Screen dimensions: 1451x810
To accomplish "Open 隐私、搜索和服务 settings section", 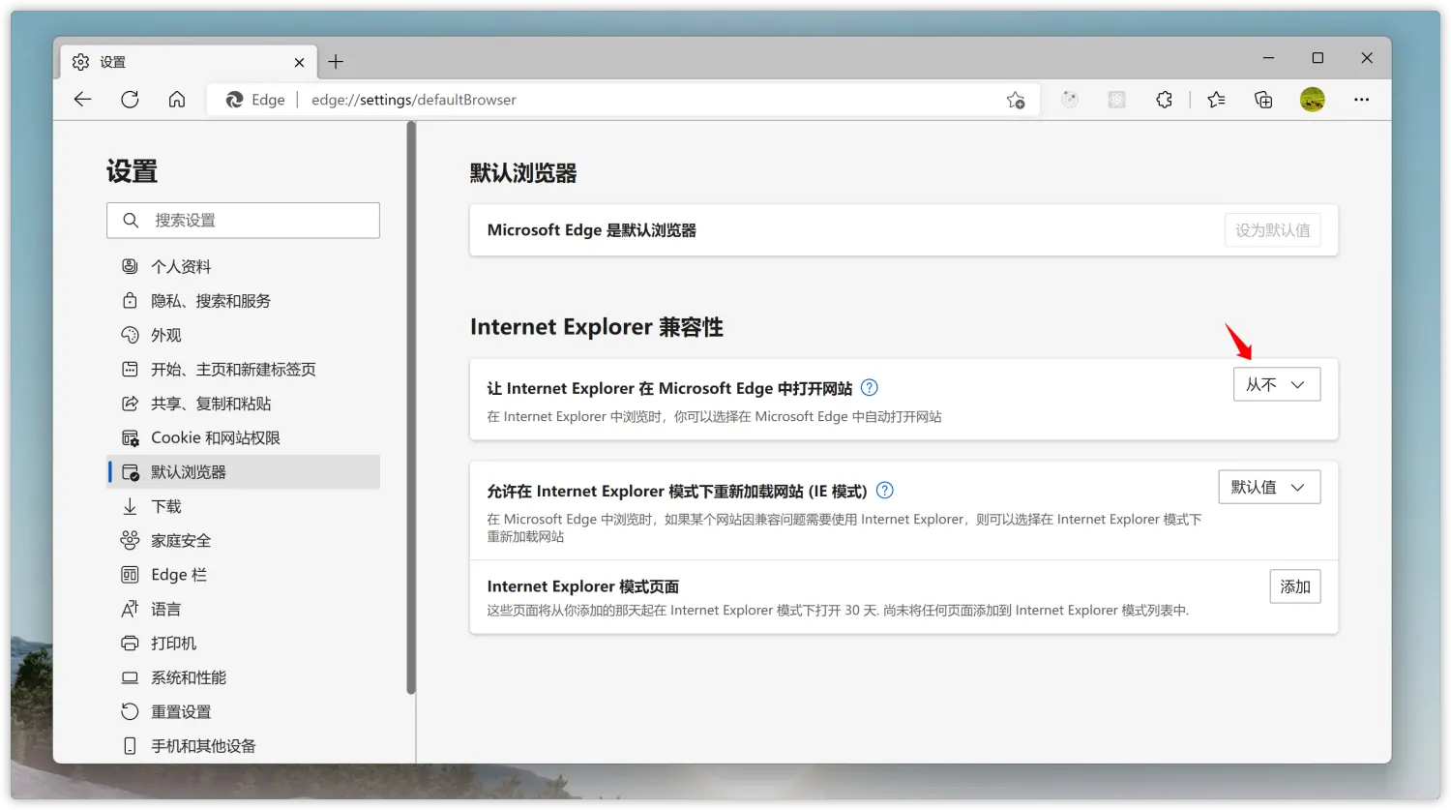I will click(x=243, y=301).
